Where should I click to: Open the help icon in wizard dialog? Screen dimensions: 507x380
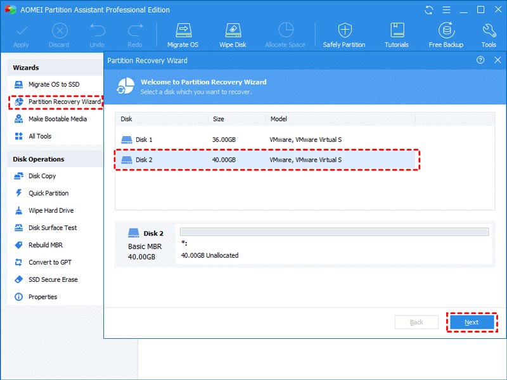(480, 60)
